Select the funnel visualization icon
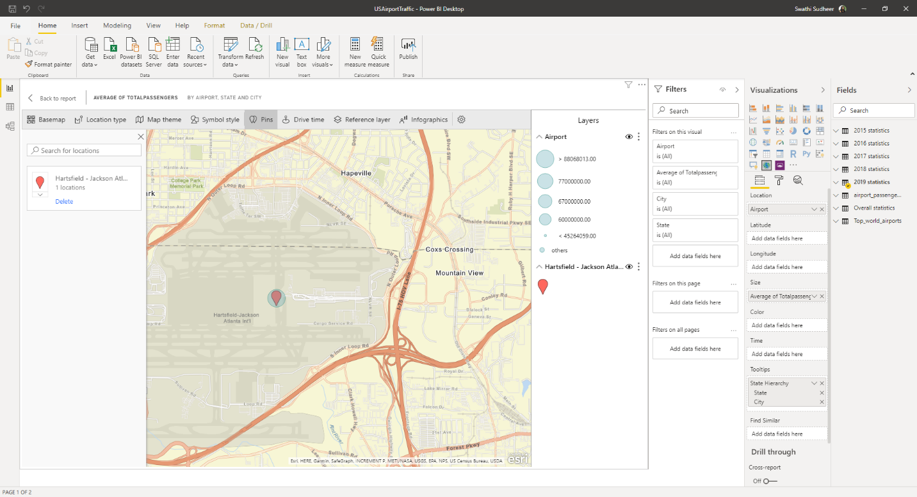Viewport: 917px width, 497px height. 767,131
